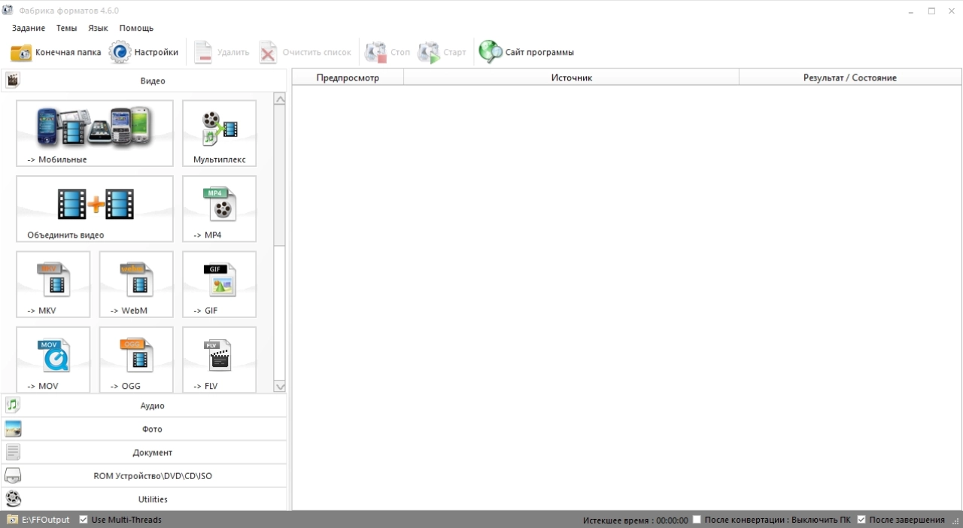Image resolution: width=963 pixels, height=528 pixels.
Task: Select the OGG conversion icon
Action: click(136, 360)
